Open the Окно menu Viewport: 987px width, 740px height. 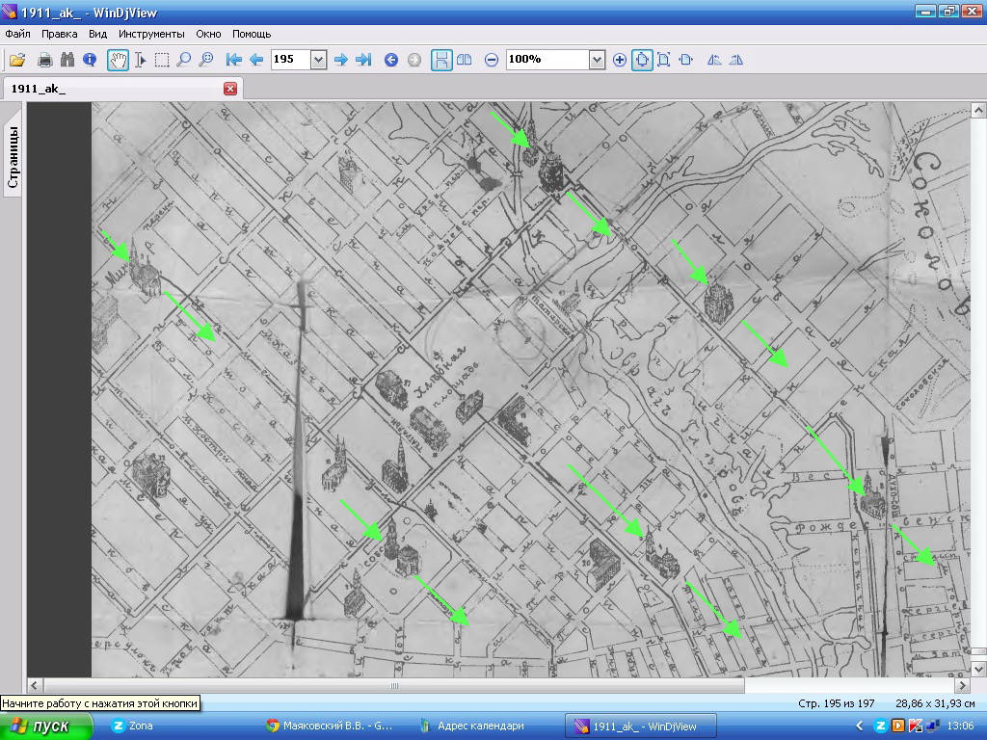coord(208,34)
